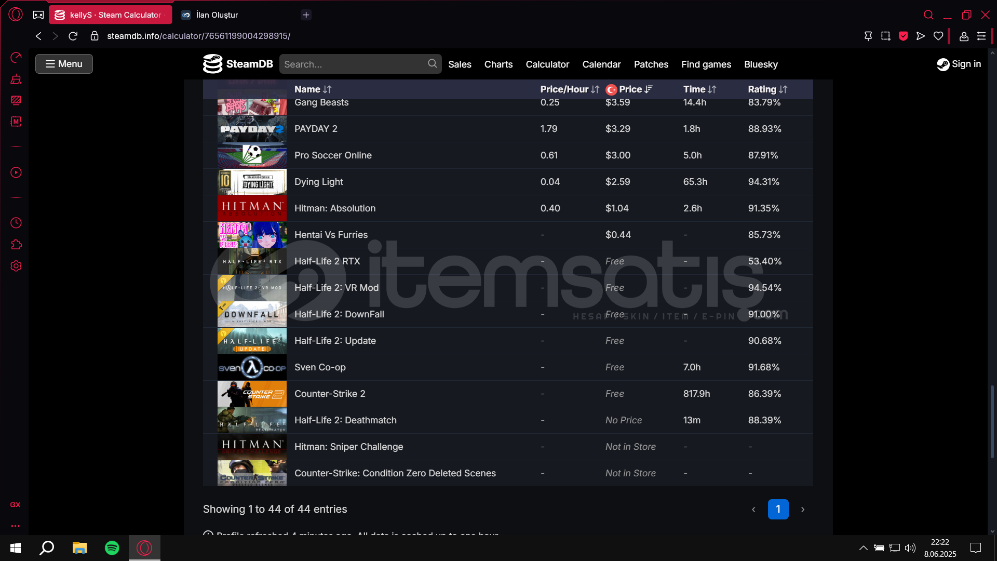Viewport: 997px width, 561px height.
Task: Switch to the İlan Oluştur tab
Action: (217, 15)
